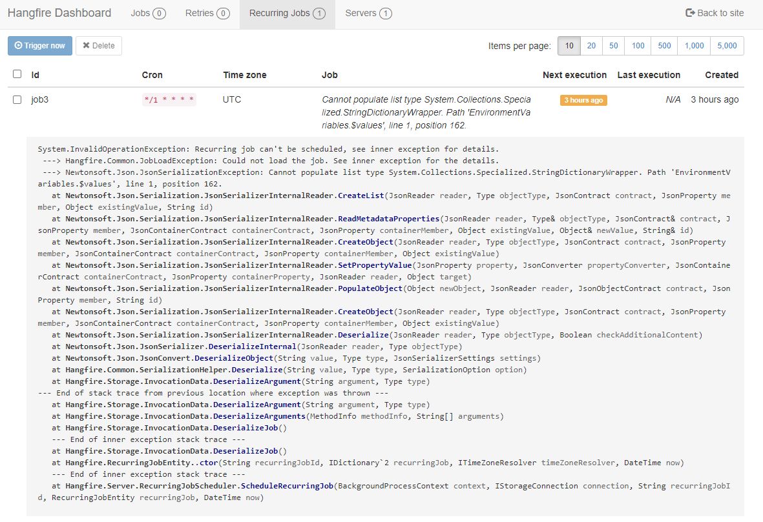Viewport: 763px width, 522px height.
Task: Click the UTC time zone cell
Action: pyautogui.click(x=232, y=99)
